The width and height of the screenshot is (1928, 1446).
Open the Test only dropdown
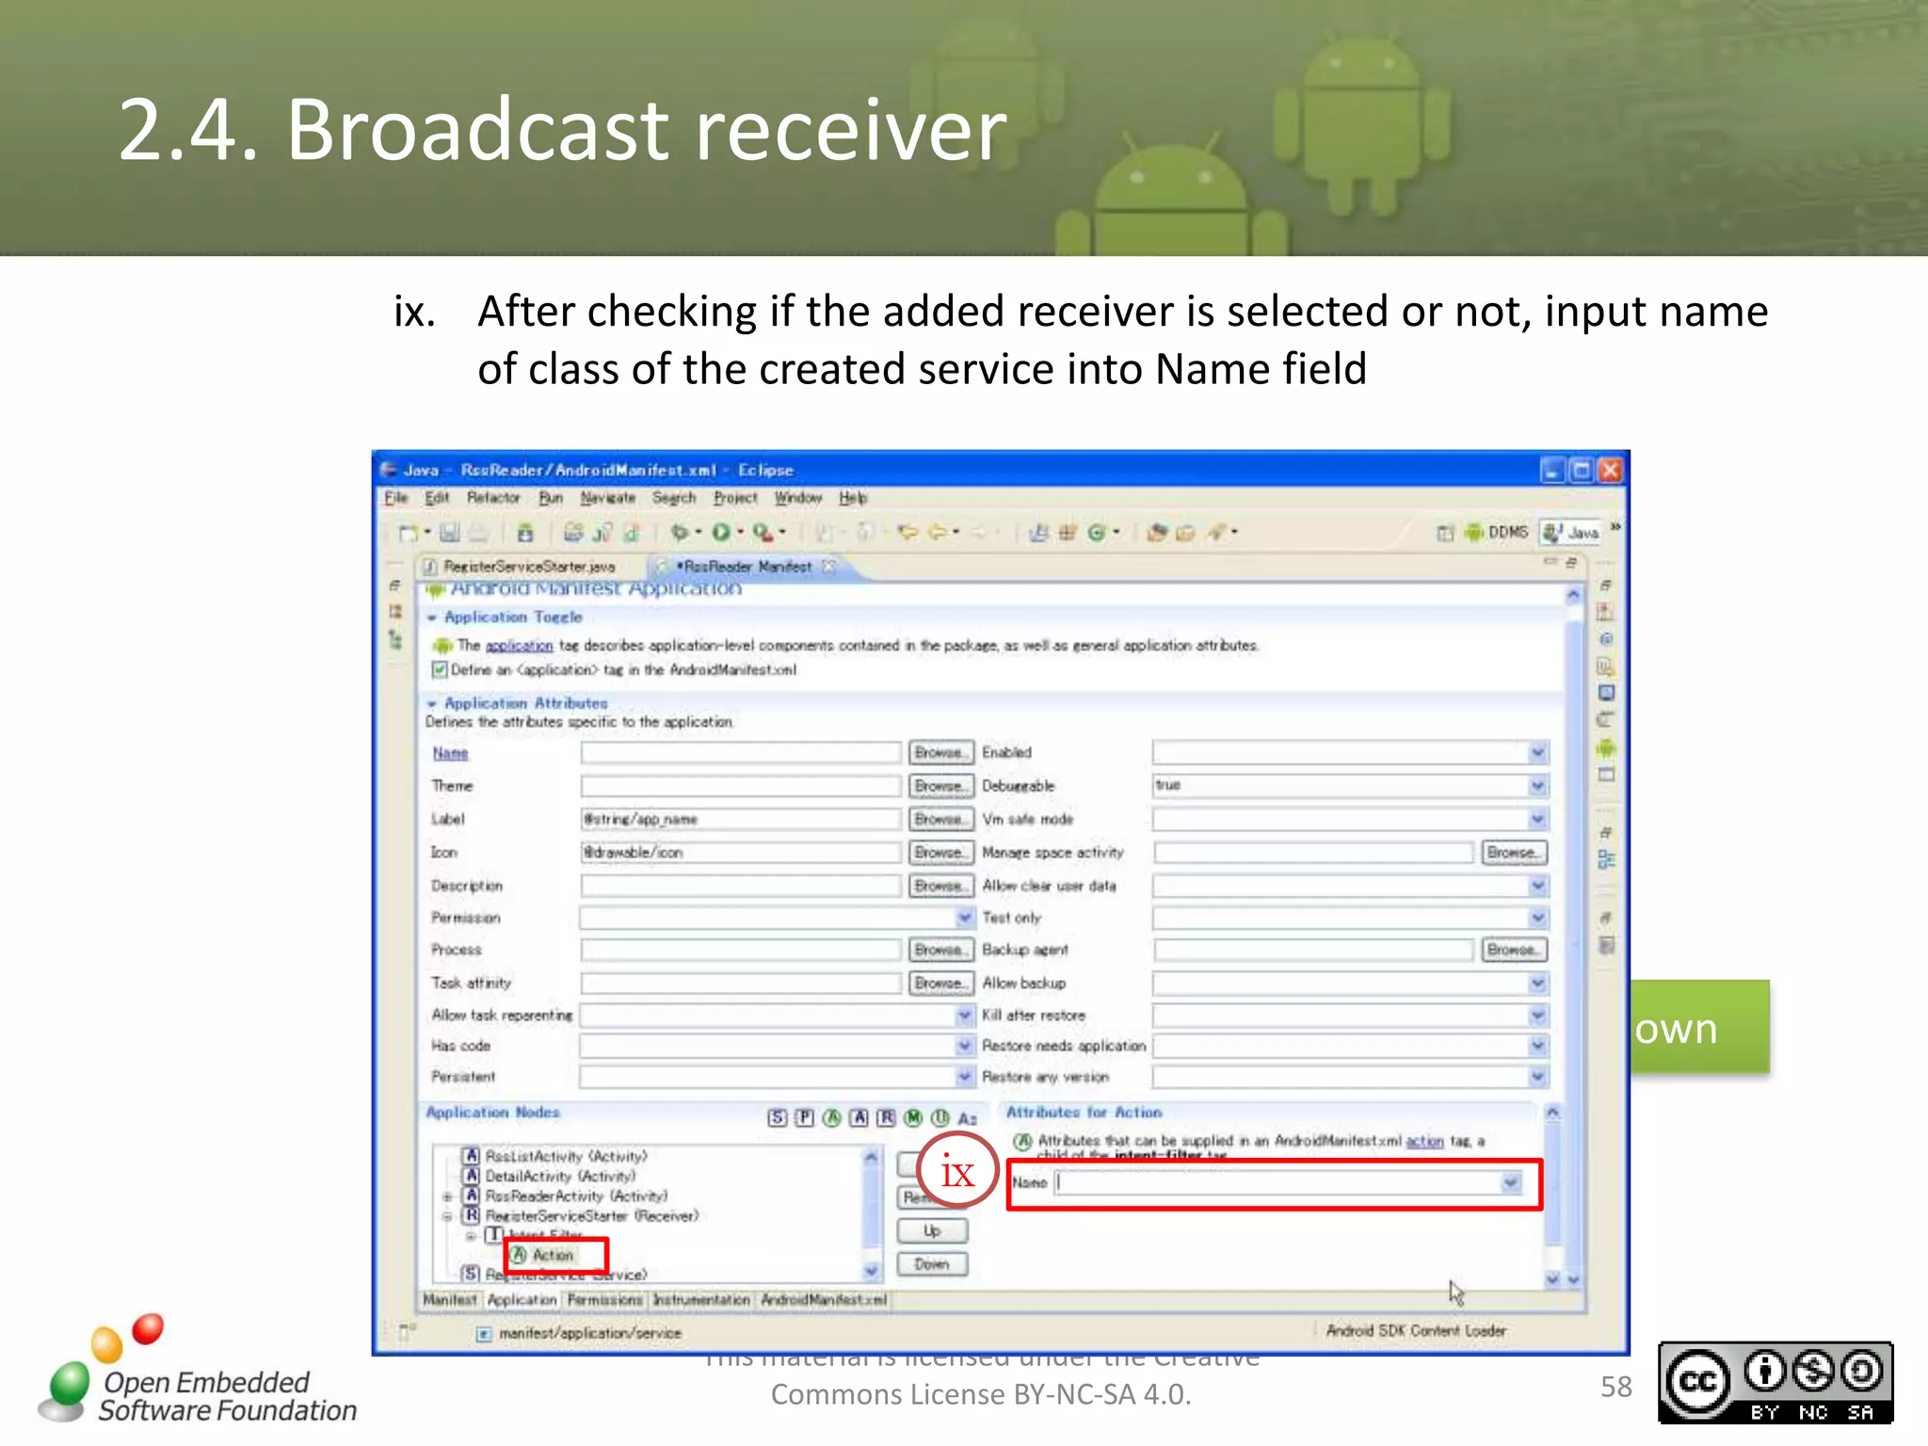click(x=1536, y=917)
